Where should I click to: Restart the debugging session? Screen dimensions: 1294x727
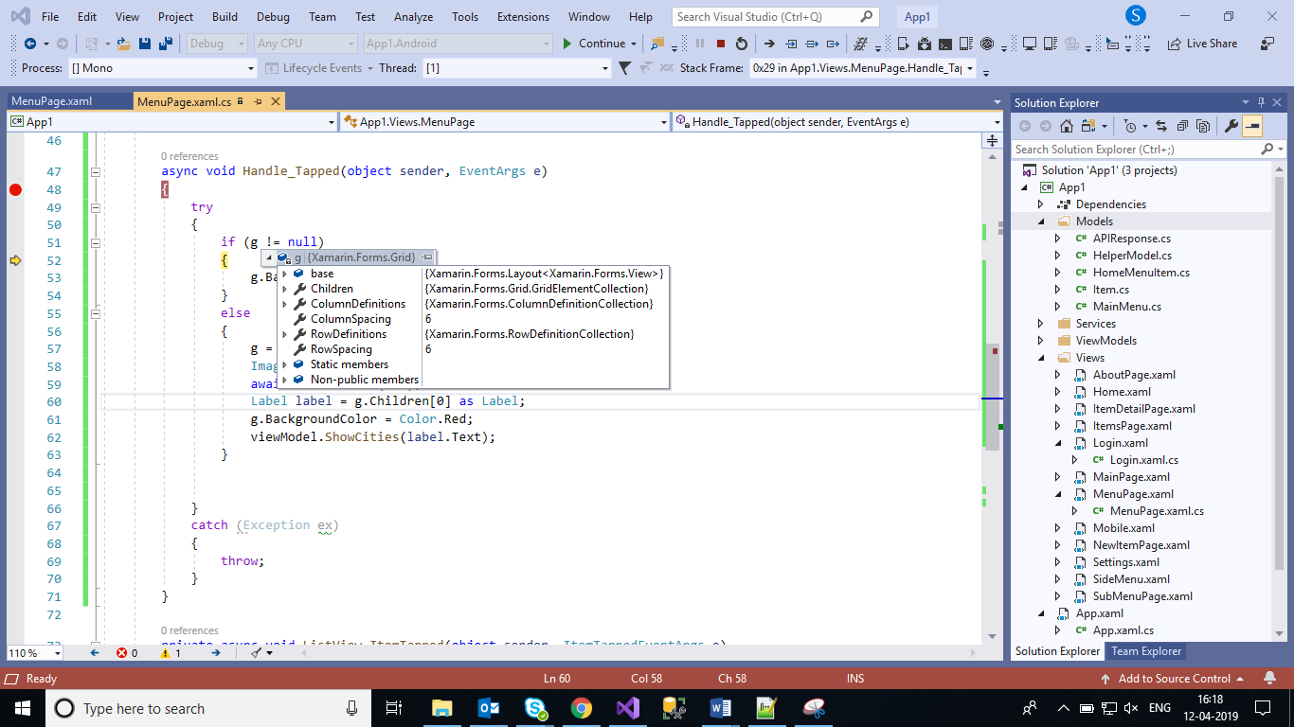click(x=741, y=44)
